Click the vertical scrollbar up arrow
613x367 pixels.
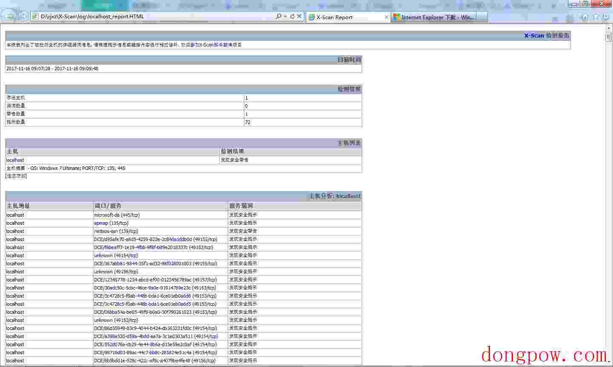609,28
